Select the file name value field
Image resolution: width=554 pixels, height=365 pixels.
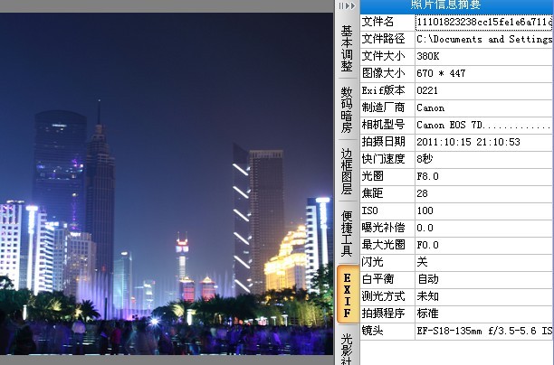(x=484, y=22)
